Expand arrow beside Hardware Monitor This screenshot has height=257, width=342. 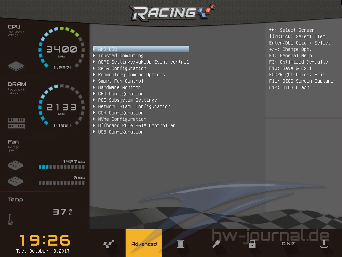(x=94, y=87)
